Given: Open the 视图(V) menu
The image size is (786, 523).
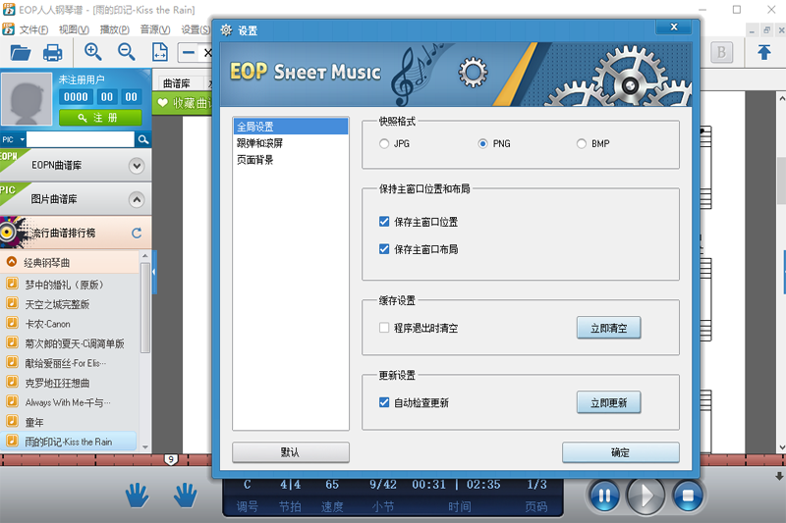Looking at the screenshot, I should click(74, 30).
